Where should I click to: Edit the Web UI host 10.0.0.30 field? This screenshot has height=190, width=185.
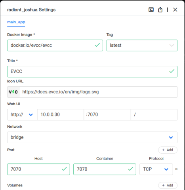point(61,114)
